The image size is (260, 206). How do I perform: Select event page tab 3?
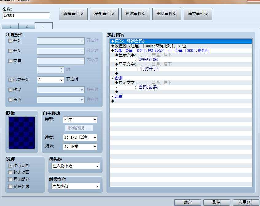(x=43, y=26)
